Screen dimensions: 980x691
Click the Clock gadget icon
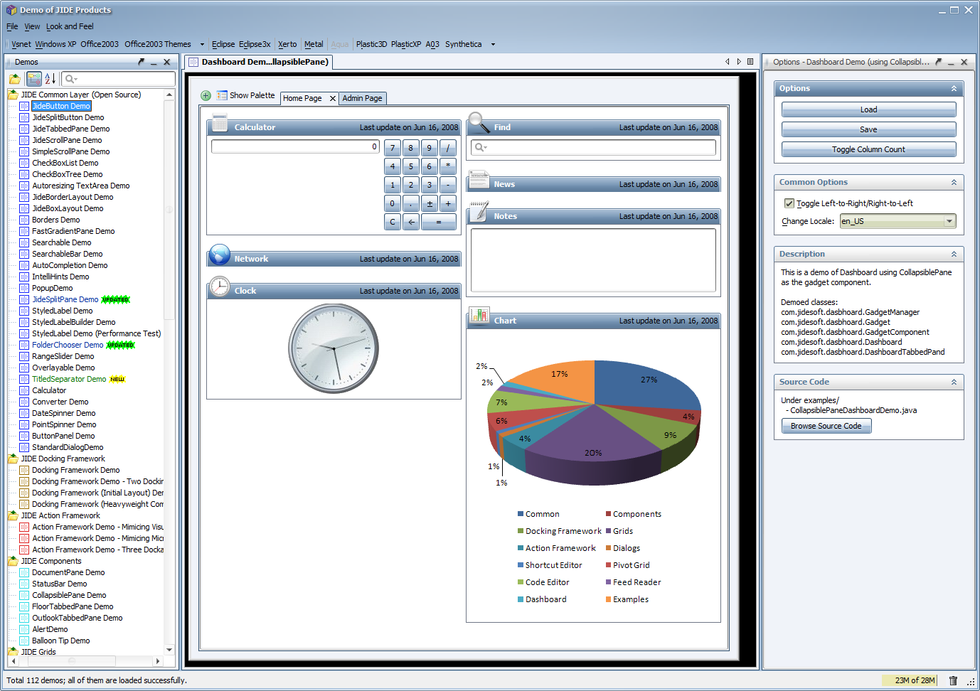[x=220, y=286]
